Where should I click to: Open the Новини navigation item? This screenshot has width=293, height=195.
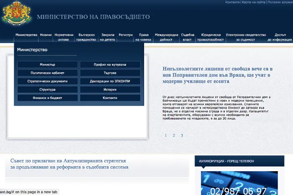coord(46,35)
